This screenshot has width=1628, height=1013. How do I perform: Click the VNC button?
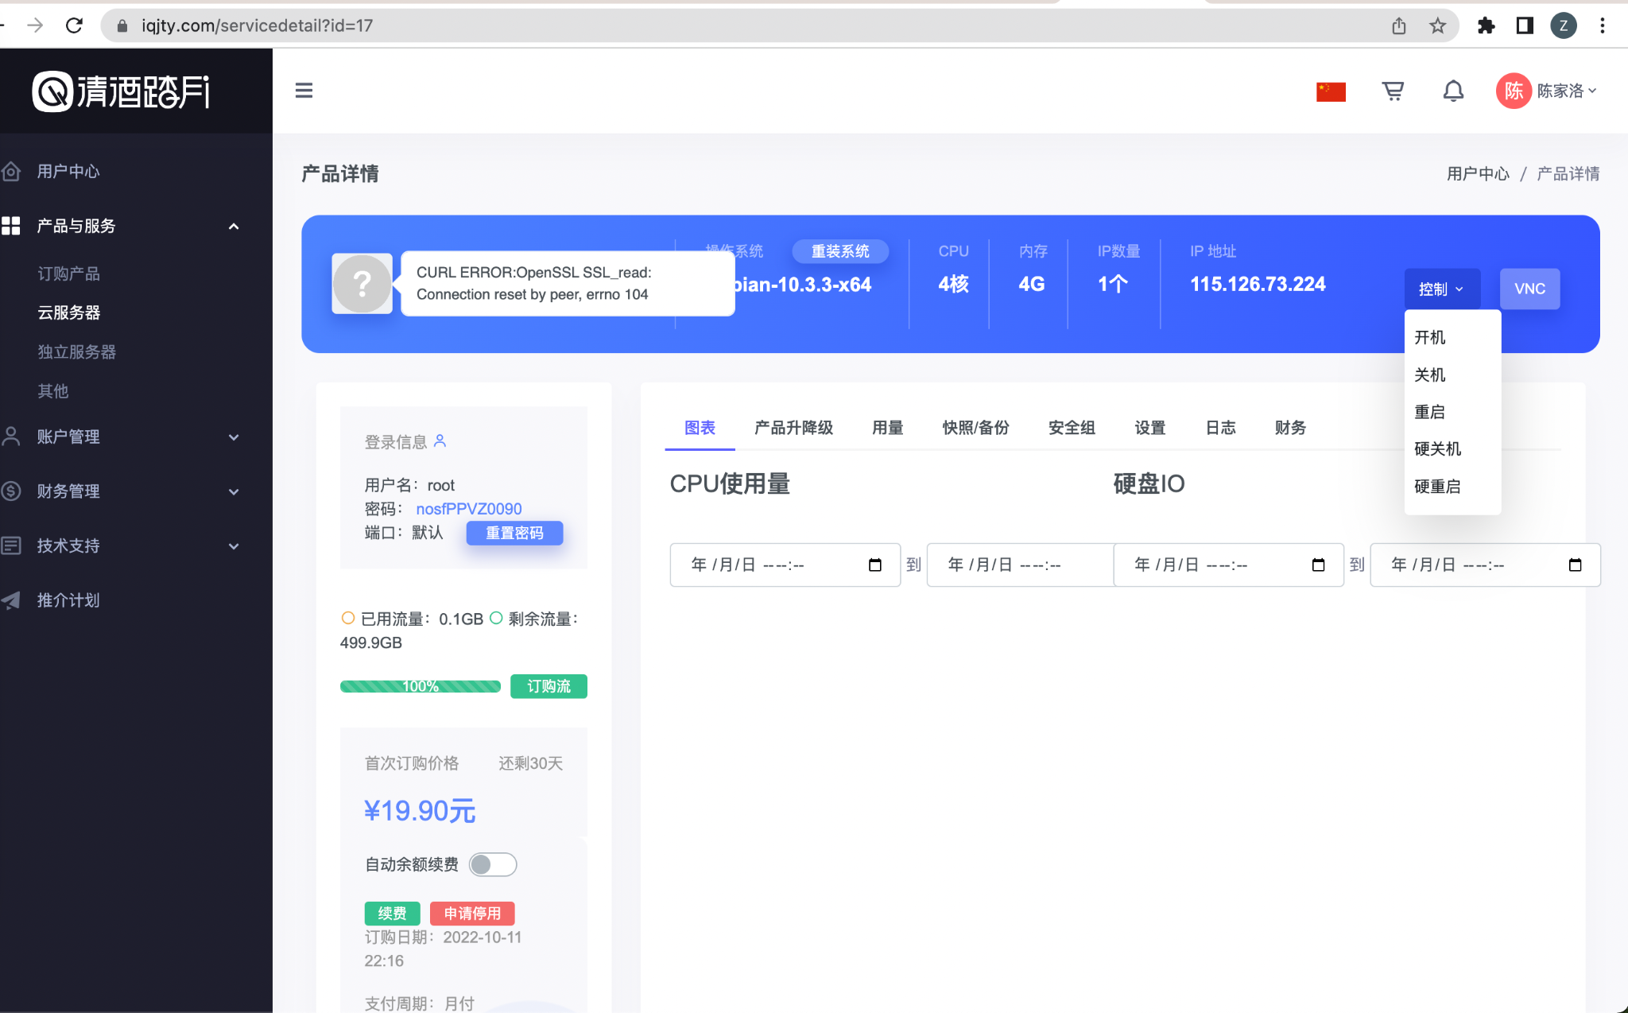coord(1529,289)
